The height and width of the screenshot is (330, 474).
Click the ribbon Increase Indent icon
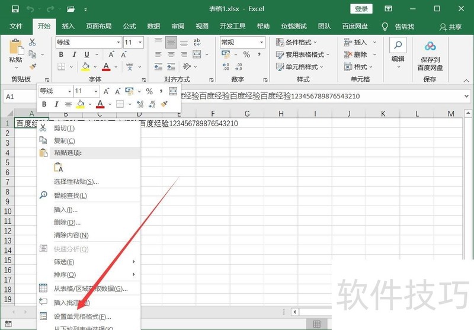coord(171,66)
